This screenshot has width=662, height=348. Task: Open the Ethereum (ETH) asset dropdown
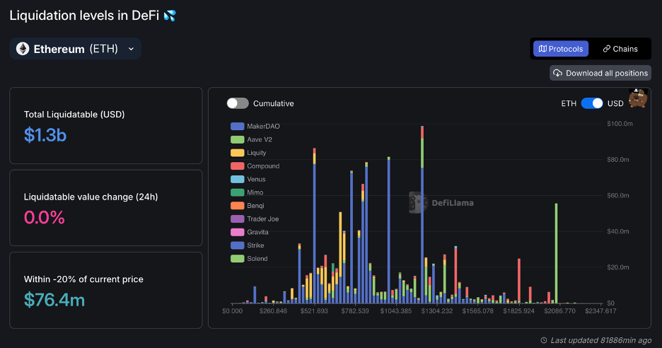coord(75,49)
